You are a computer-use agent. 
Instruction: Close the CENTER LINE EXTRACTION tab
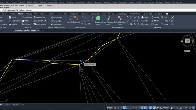pos(38,31)
